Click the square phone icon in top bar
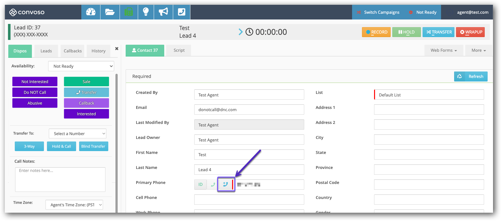The height and width of the screenshot is (221, 501). coord(181,12)
